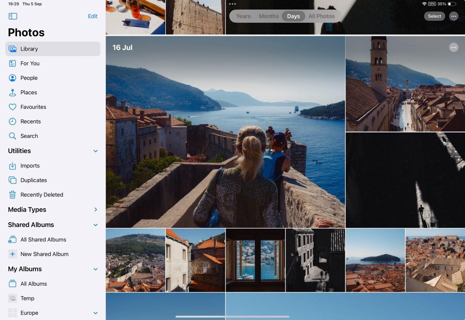Open the dark shadow walker photo

[x=405, y=180]
